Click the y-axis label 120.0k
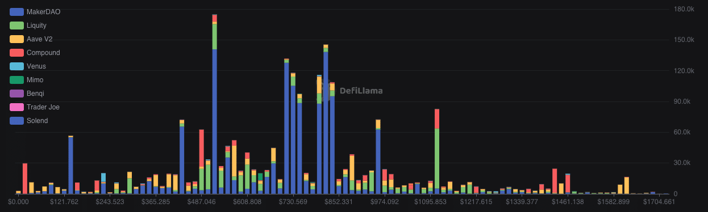 click(x=684, y=71)
